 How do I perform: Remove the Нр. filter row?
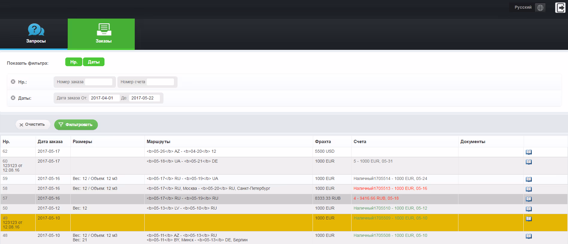[13, 81]
